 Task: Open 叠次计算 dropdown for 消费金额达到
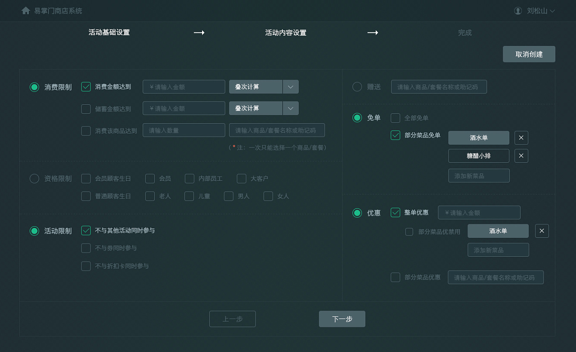(x=291, y=87)
